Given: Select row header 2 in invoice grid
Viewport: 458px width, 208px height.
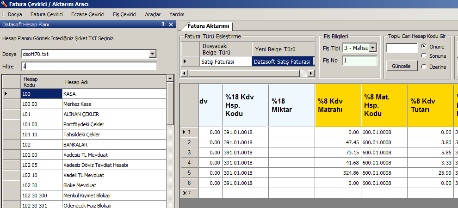Looking at the screenshot, I should [190, 142].
